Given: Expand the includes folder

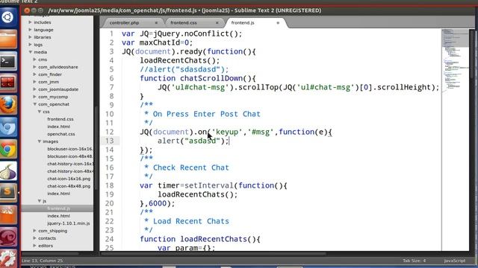Looking at the screenshot, I should click(x=30, y=22).
